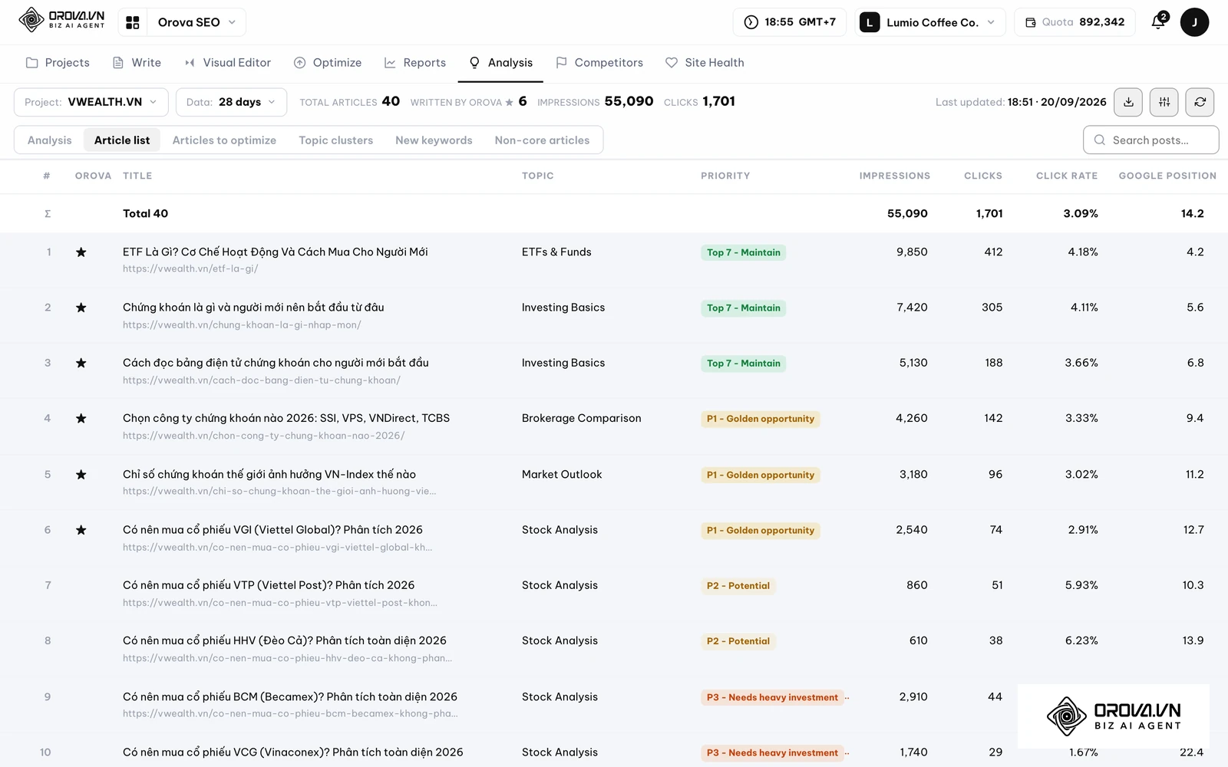Click the Quota 892,342 indicator
Screen dimensions: 1228x767
1074,22
